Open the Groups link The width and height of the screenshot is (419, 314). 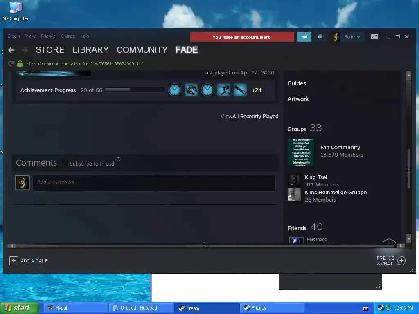point(297,129)
